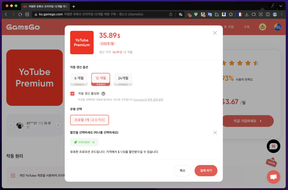Open the black N floating widget
288x190 pixels.
(273, 146)
